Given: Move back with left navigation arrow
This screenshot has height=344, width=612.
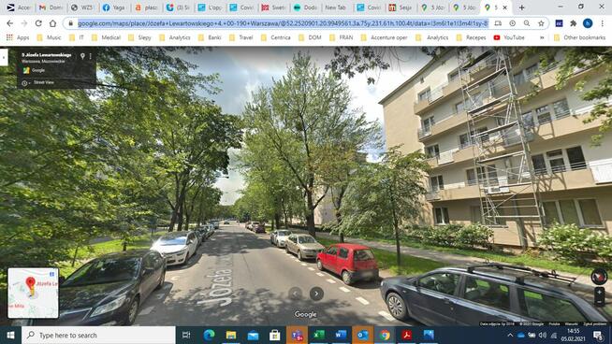Looking at the screenshot, I should click(295, 294).
